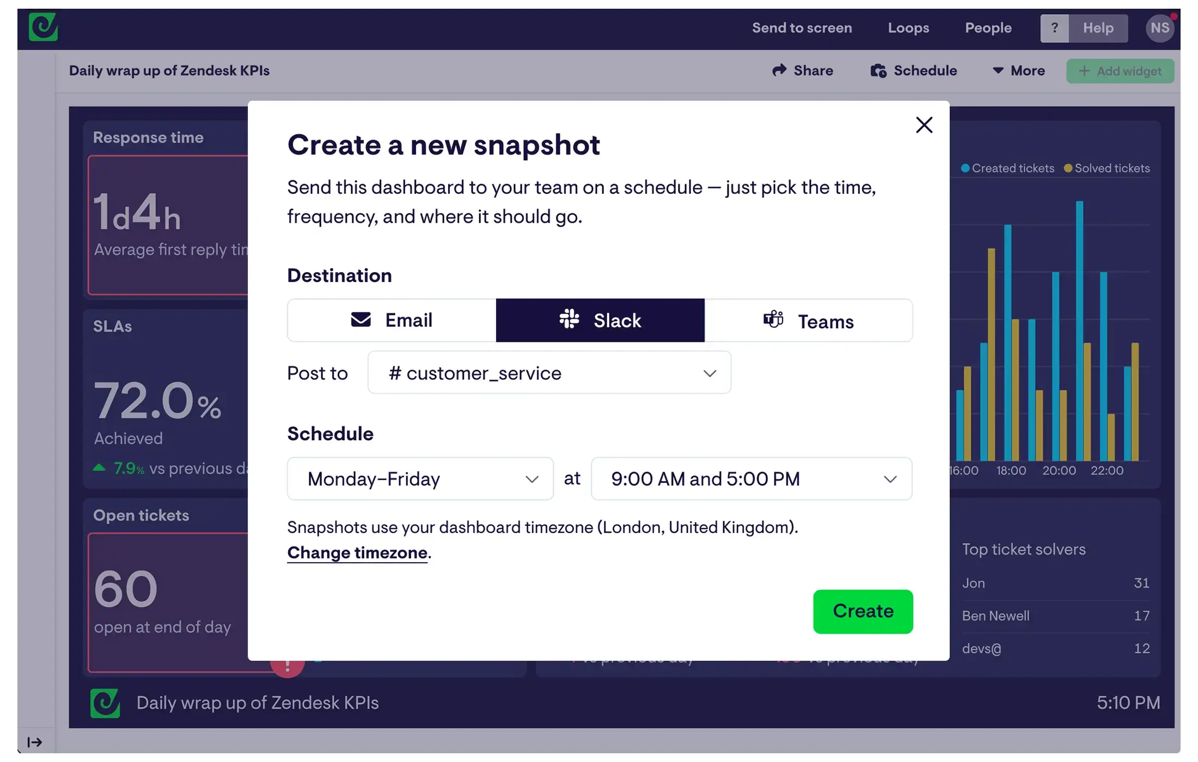Image resolution: width=1198 pixels, height=762 pixels.
Task: Click the Created tickets legend entry
Action: point(1008,168)
